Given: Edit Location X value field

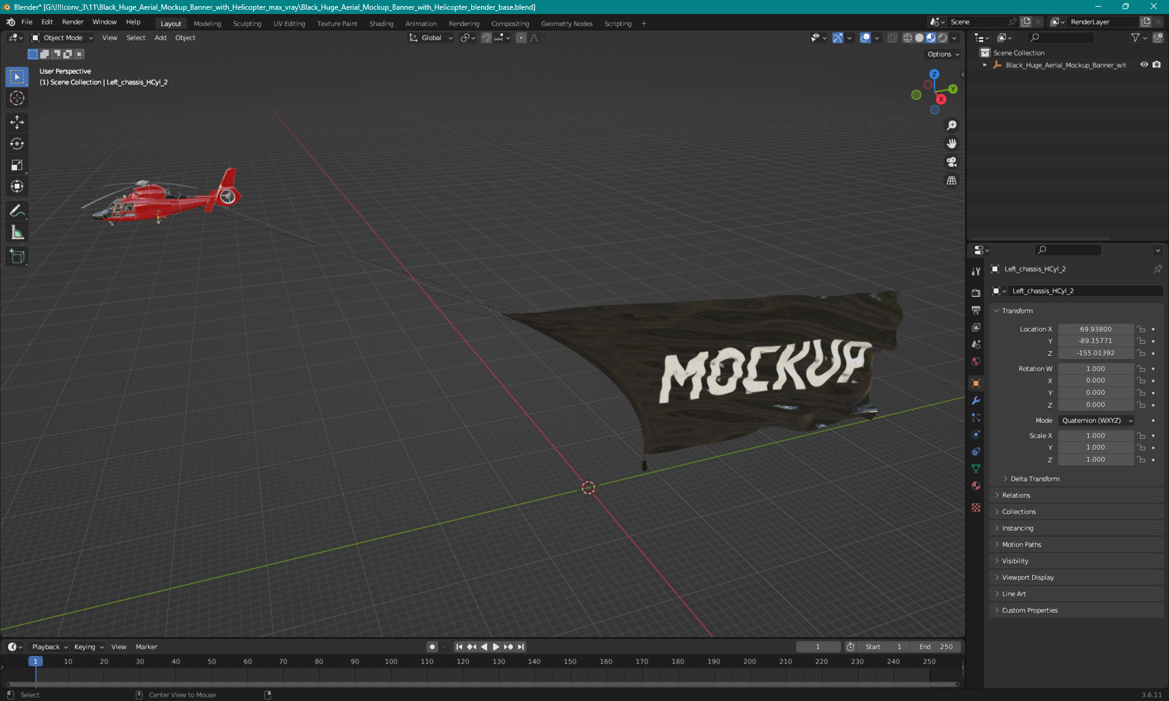Looking at the screenshot, I should [1095, 328].
